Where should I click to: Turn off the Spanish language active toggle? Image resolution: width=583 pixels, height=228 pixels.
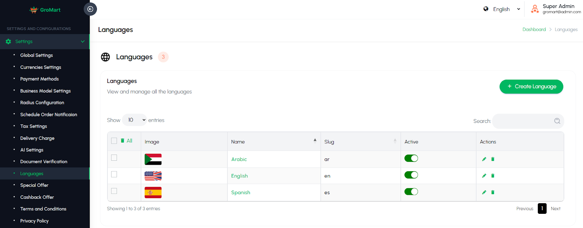411,192
